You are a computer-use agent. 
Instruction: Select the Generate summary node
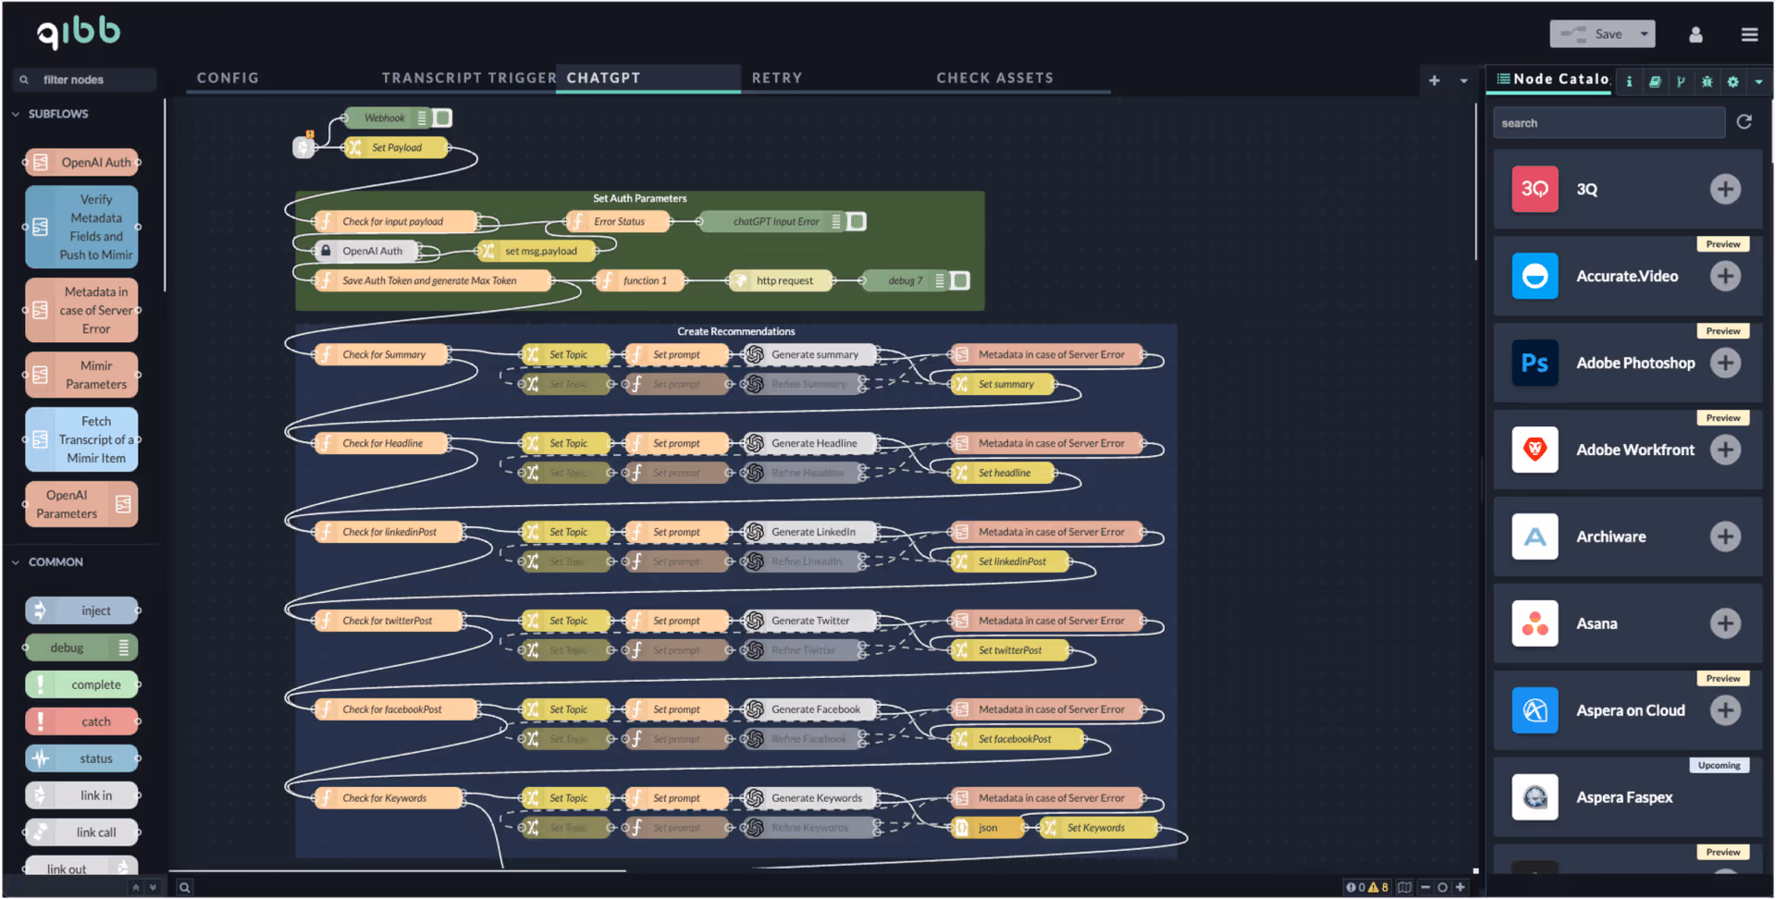[x=811, y=355]
